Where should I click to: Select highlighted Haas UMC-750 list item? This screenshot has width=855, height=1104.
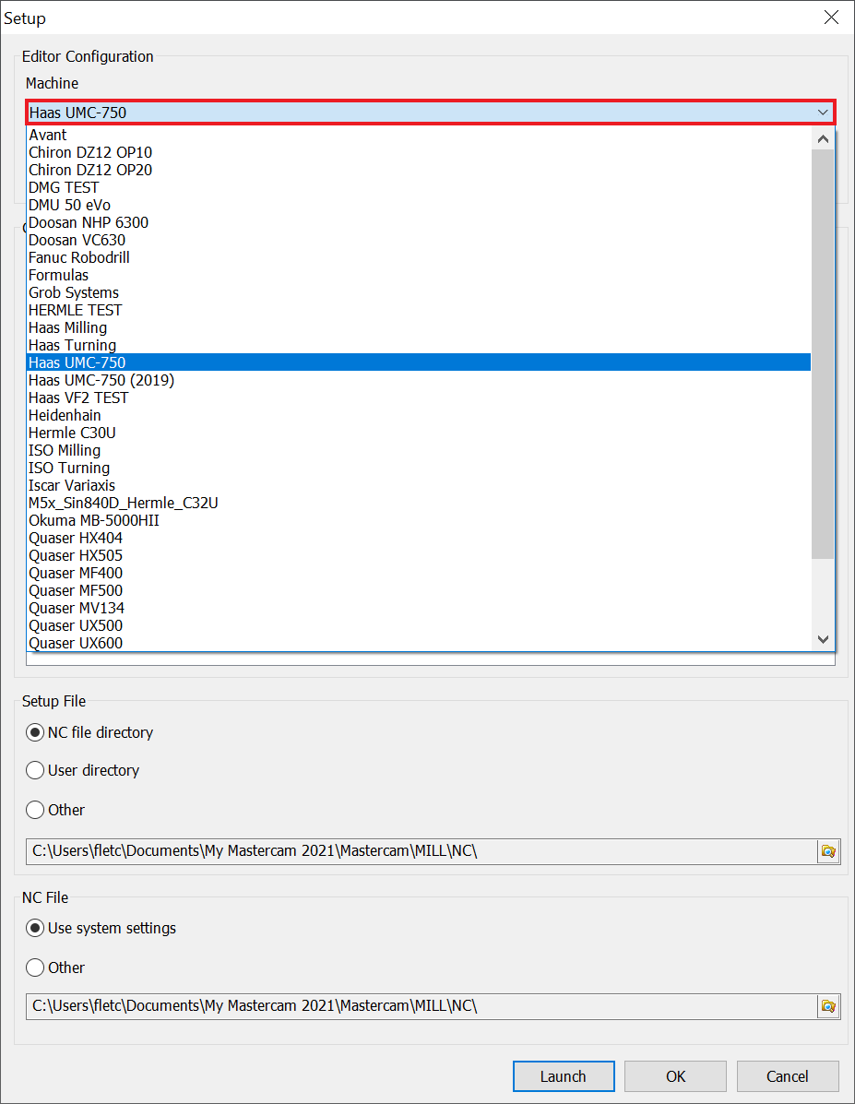419,362
